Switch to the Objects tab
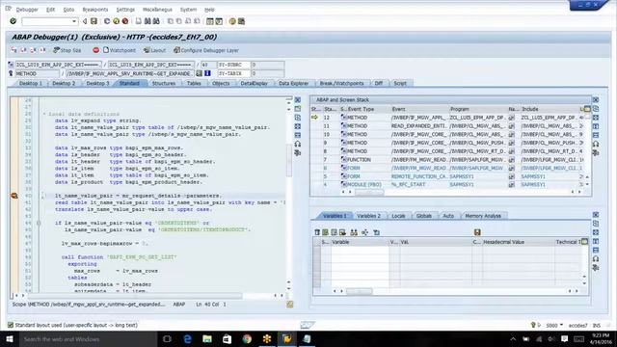This screenshot has width=617, height=347. pos(221,84)
